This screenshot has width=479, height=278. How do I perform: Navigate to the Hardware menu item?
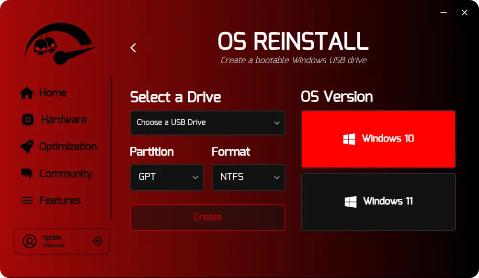click(x=64, y=120)
